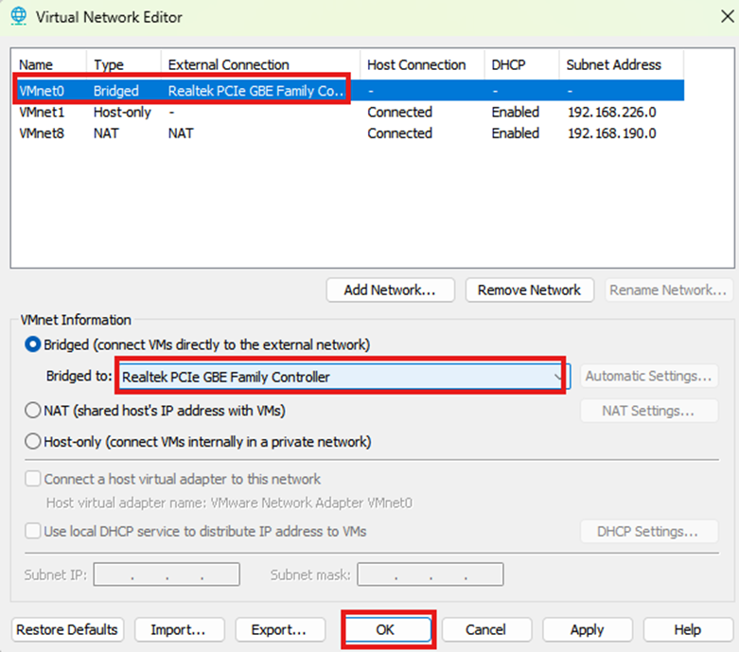This screenshot has width=739, height=652.
Task: Click the Subnet Address column header
Action: (x=621, y=64)
